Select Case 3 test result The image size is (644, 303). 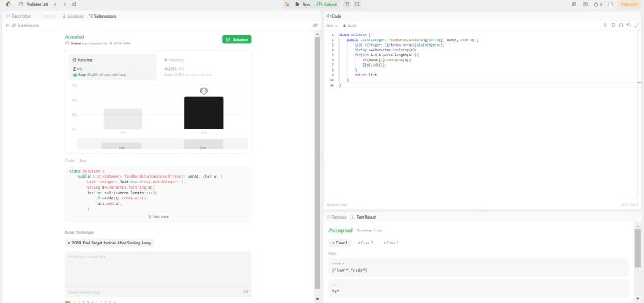click(391, 243)
